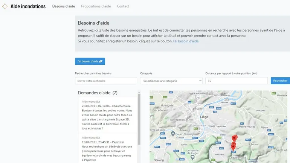This screenshot has width=290, height=163.
Task: Click the scroll-up arrow of requests list
Action: (x=139, y=92)
